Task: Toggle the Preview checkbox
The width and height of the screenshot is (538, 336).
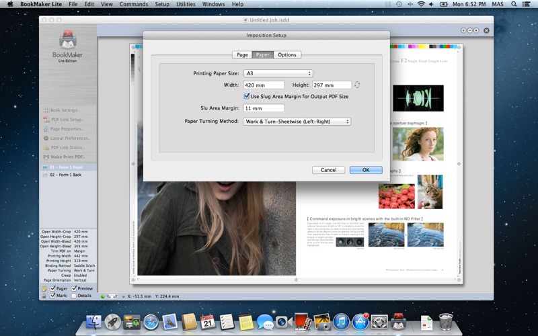Action: point(75,288)
